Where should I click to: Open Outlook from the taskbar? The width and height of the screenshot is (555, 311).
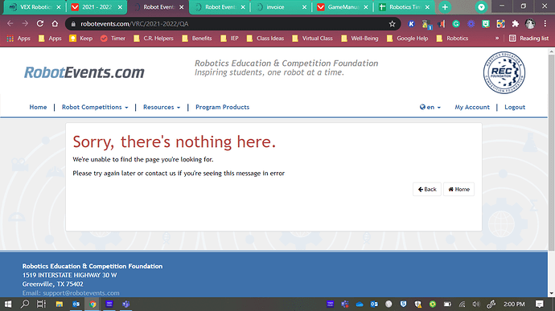pos(76,304)
